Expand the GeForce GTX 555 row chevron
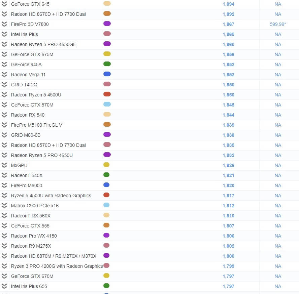Screen dimensions: 299x294 4,226
